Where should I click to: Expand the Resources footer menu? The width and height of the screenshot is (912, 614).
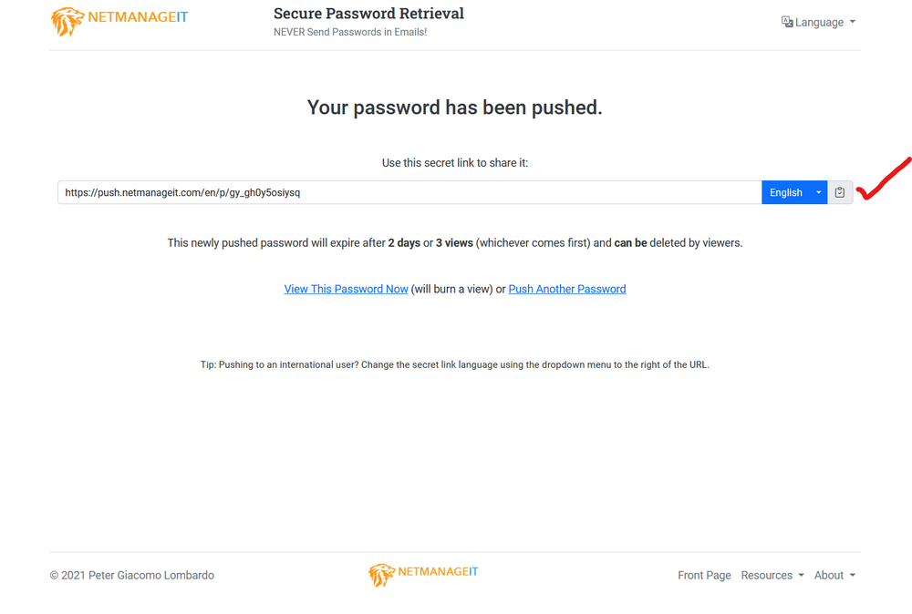click(x=772, y=575)
